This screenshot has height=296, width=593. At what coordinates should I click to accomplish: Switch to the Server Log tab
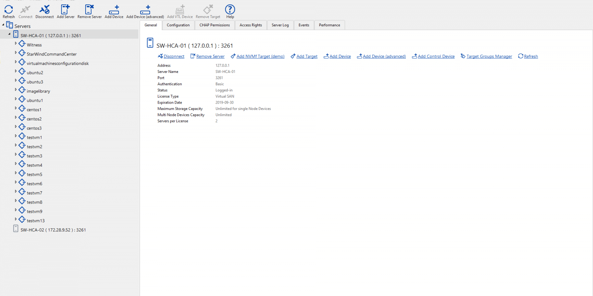tap(280, 25)
